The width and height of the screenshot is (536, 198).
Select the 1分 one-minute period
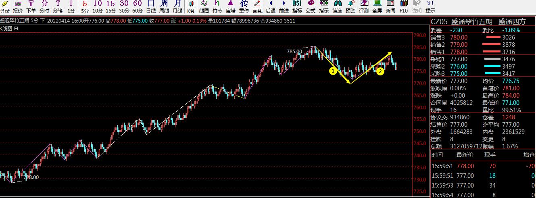pos(71,7)
